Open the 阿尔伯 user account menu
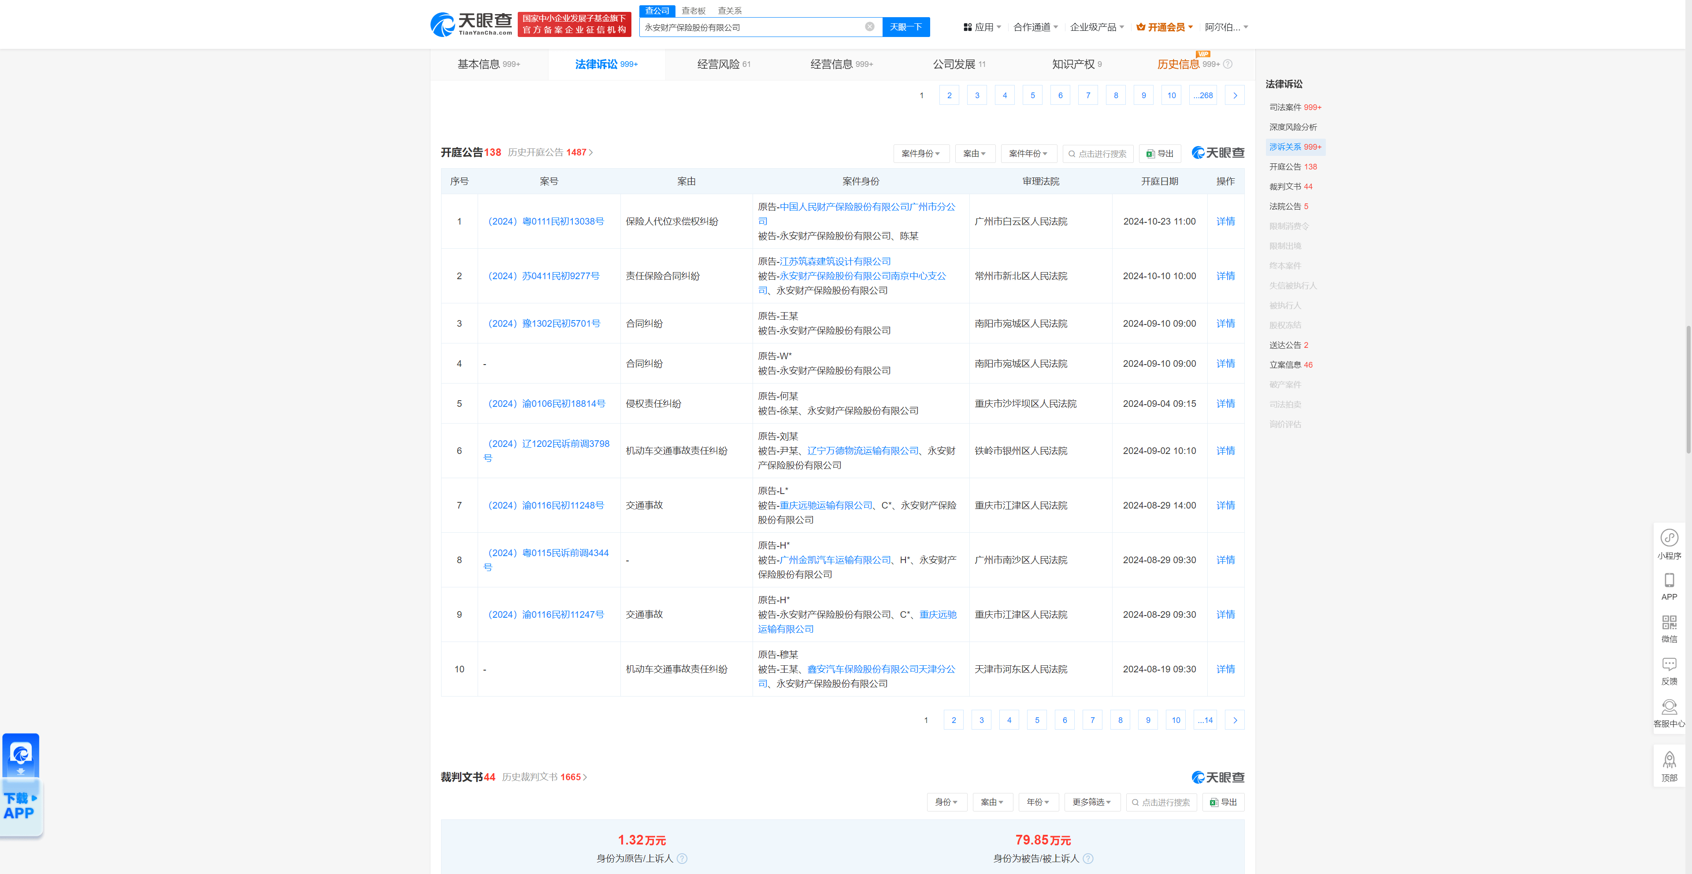 [x=1226, y=27]
